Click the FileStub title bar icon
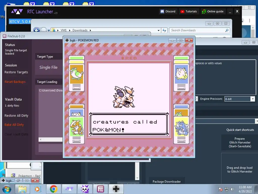 point(5,36)
